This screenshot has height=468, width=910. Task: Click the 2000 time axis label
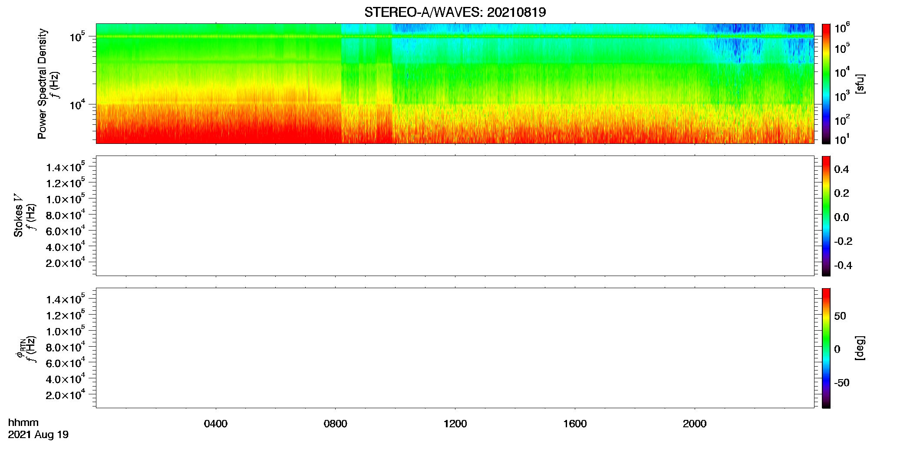[x=695, y=424]
